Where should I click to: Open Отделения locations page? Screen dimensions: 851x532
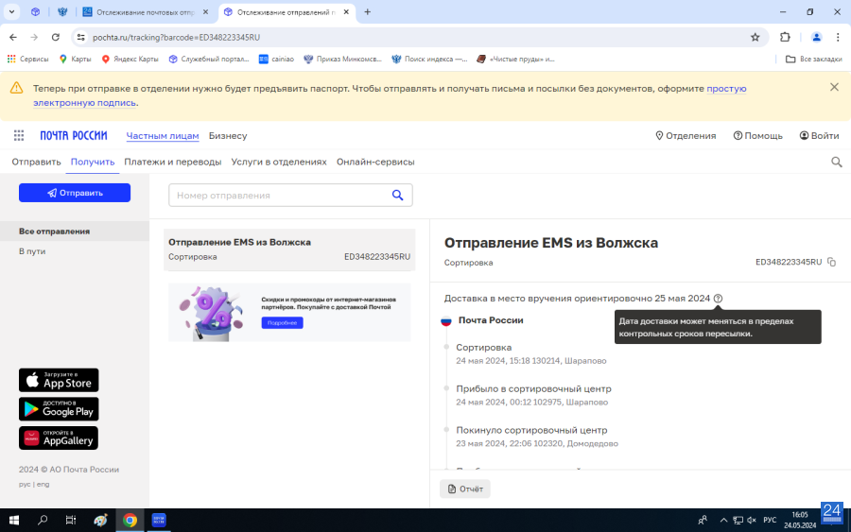tap(686, 135)
